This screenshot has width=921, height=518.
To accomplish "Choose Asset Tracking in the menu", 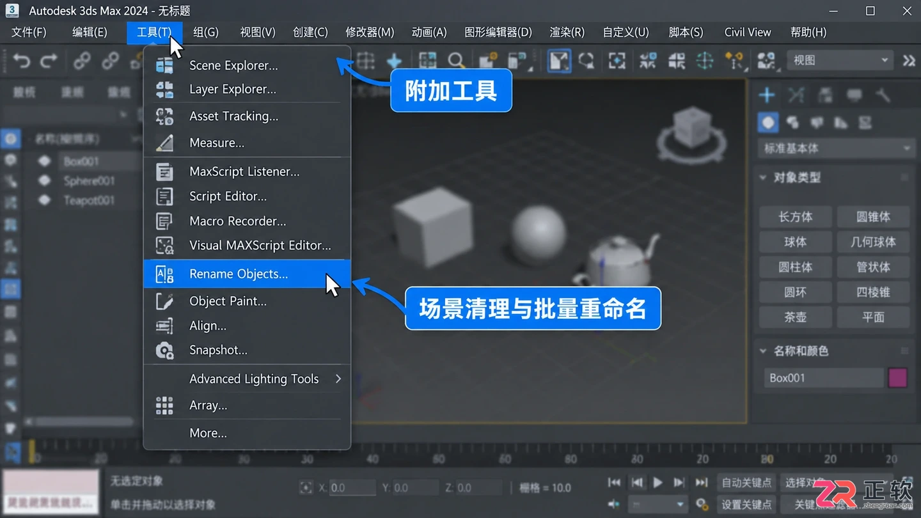I will [247, 116].
